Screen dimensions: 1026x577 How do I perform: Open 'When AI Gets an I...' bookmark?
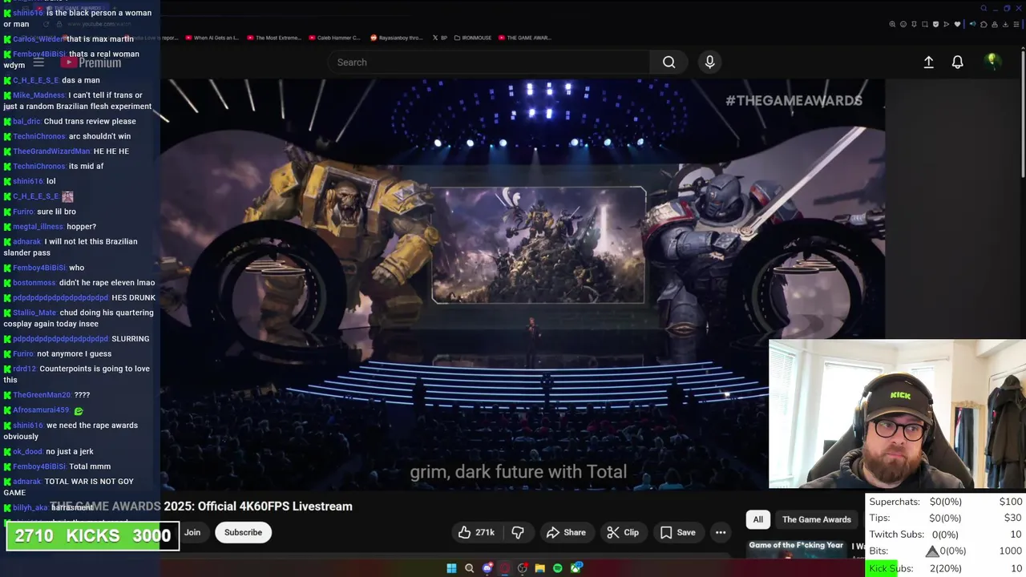click(x=212, y=38)
